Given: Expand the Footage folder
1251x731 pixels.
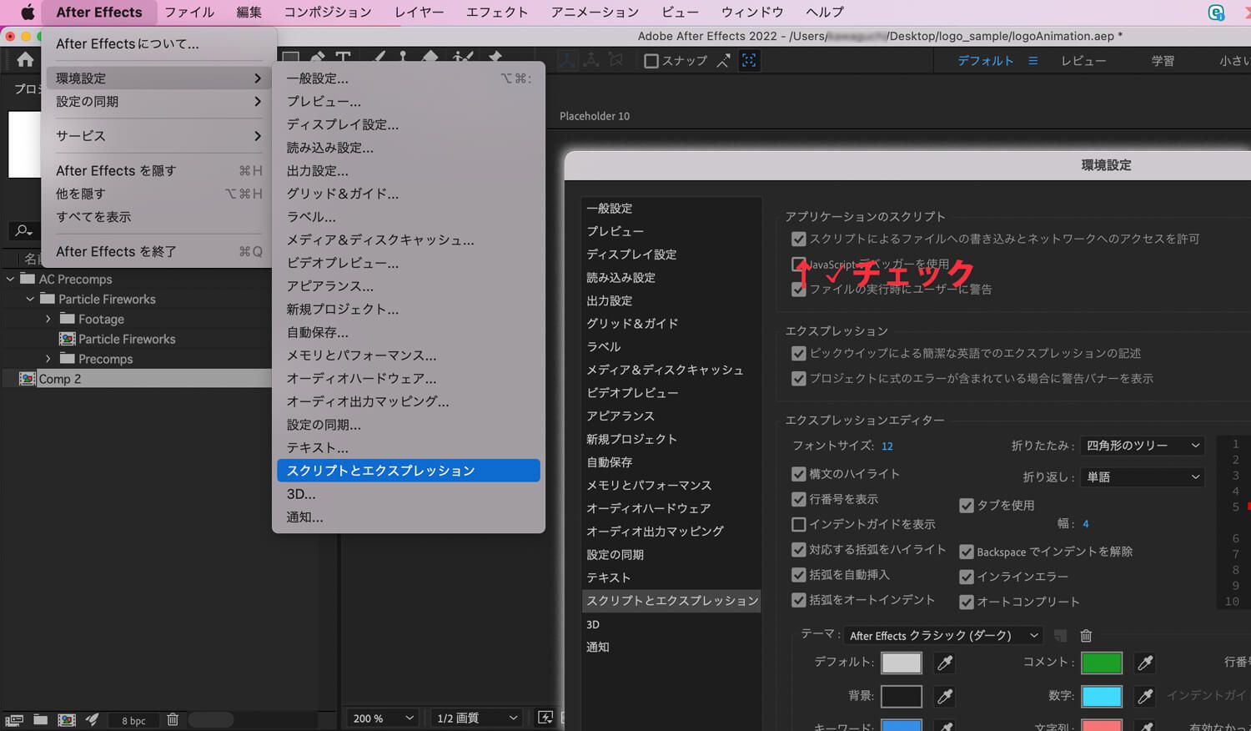Looking at the screenshot, I should tap(48, 319).
